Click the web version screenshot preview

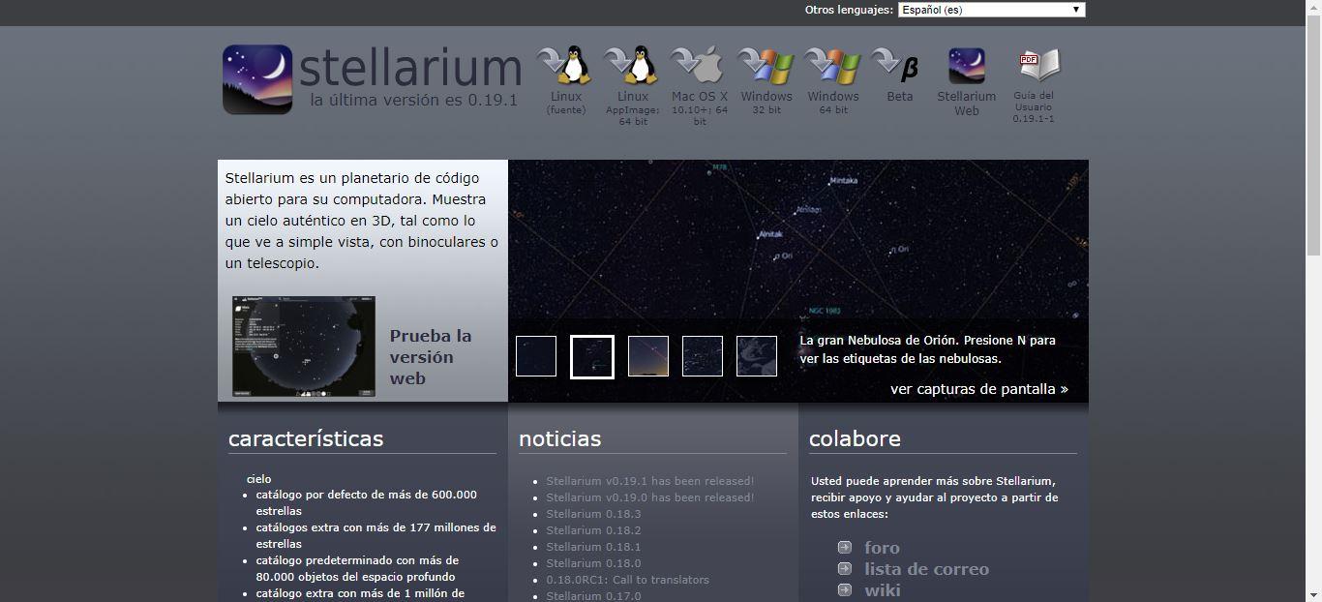point(304,346)
